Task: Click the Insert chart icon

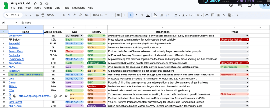Action: (x=219, y=15)
